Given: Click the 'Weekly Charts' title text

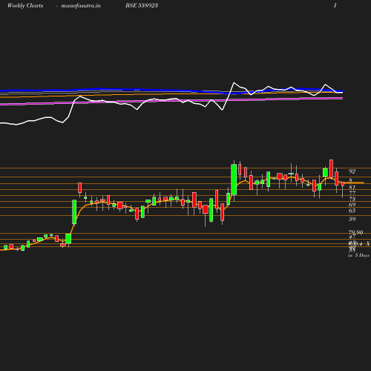Looking at the screenshot, I should click(x=25, y=5).
